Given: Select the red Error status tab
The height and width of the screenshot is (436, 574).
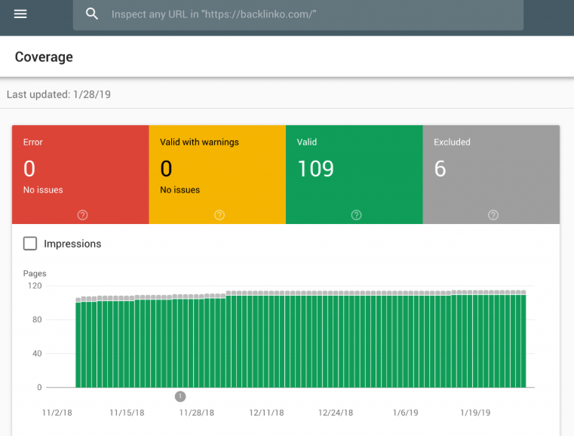Looking at the screenshot, I should (81, 174).
